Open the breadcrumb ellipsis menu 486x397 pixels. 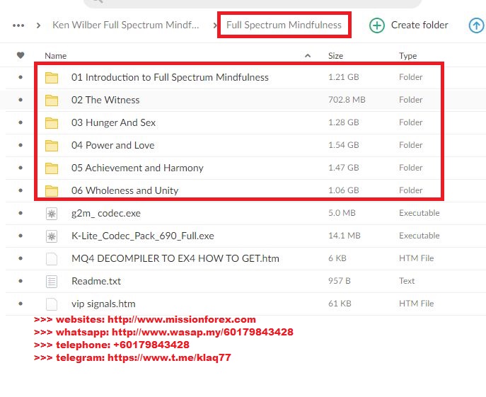pos(18,25)
